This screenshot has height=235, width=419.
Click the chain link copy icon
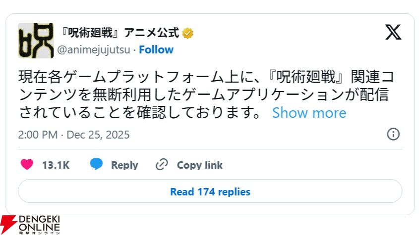162,165
